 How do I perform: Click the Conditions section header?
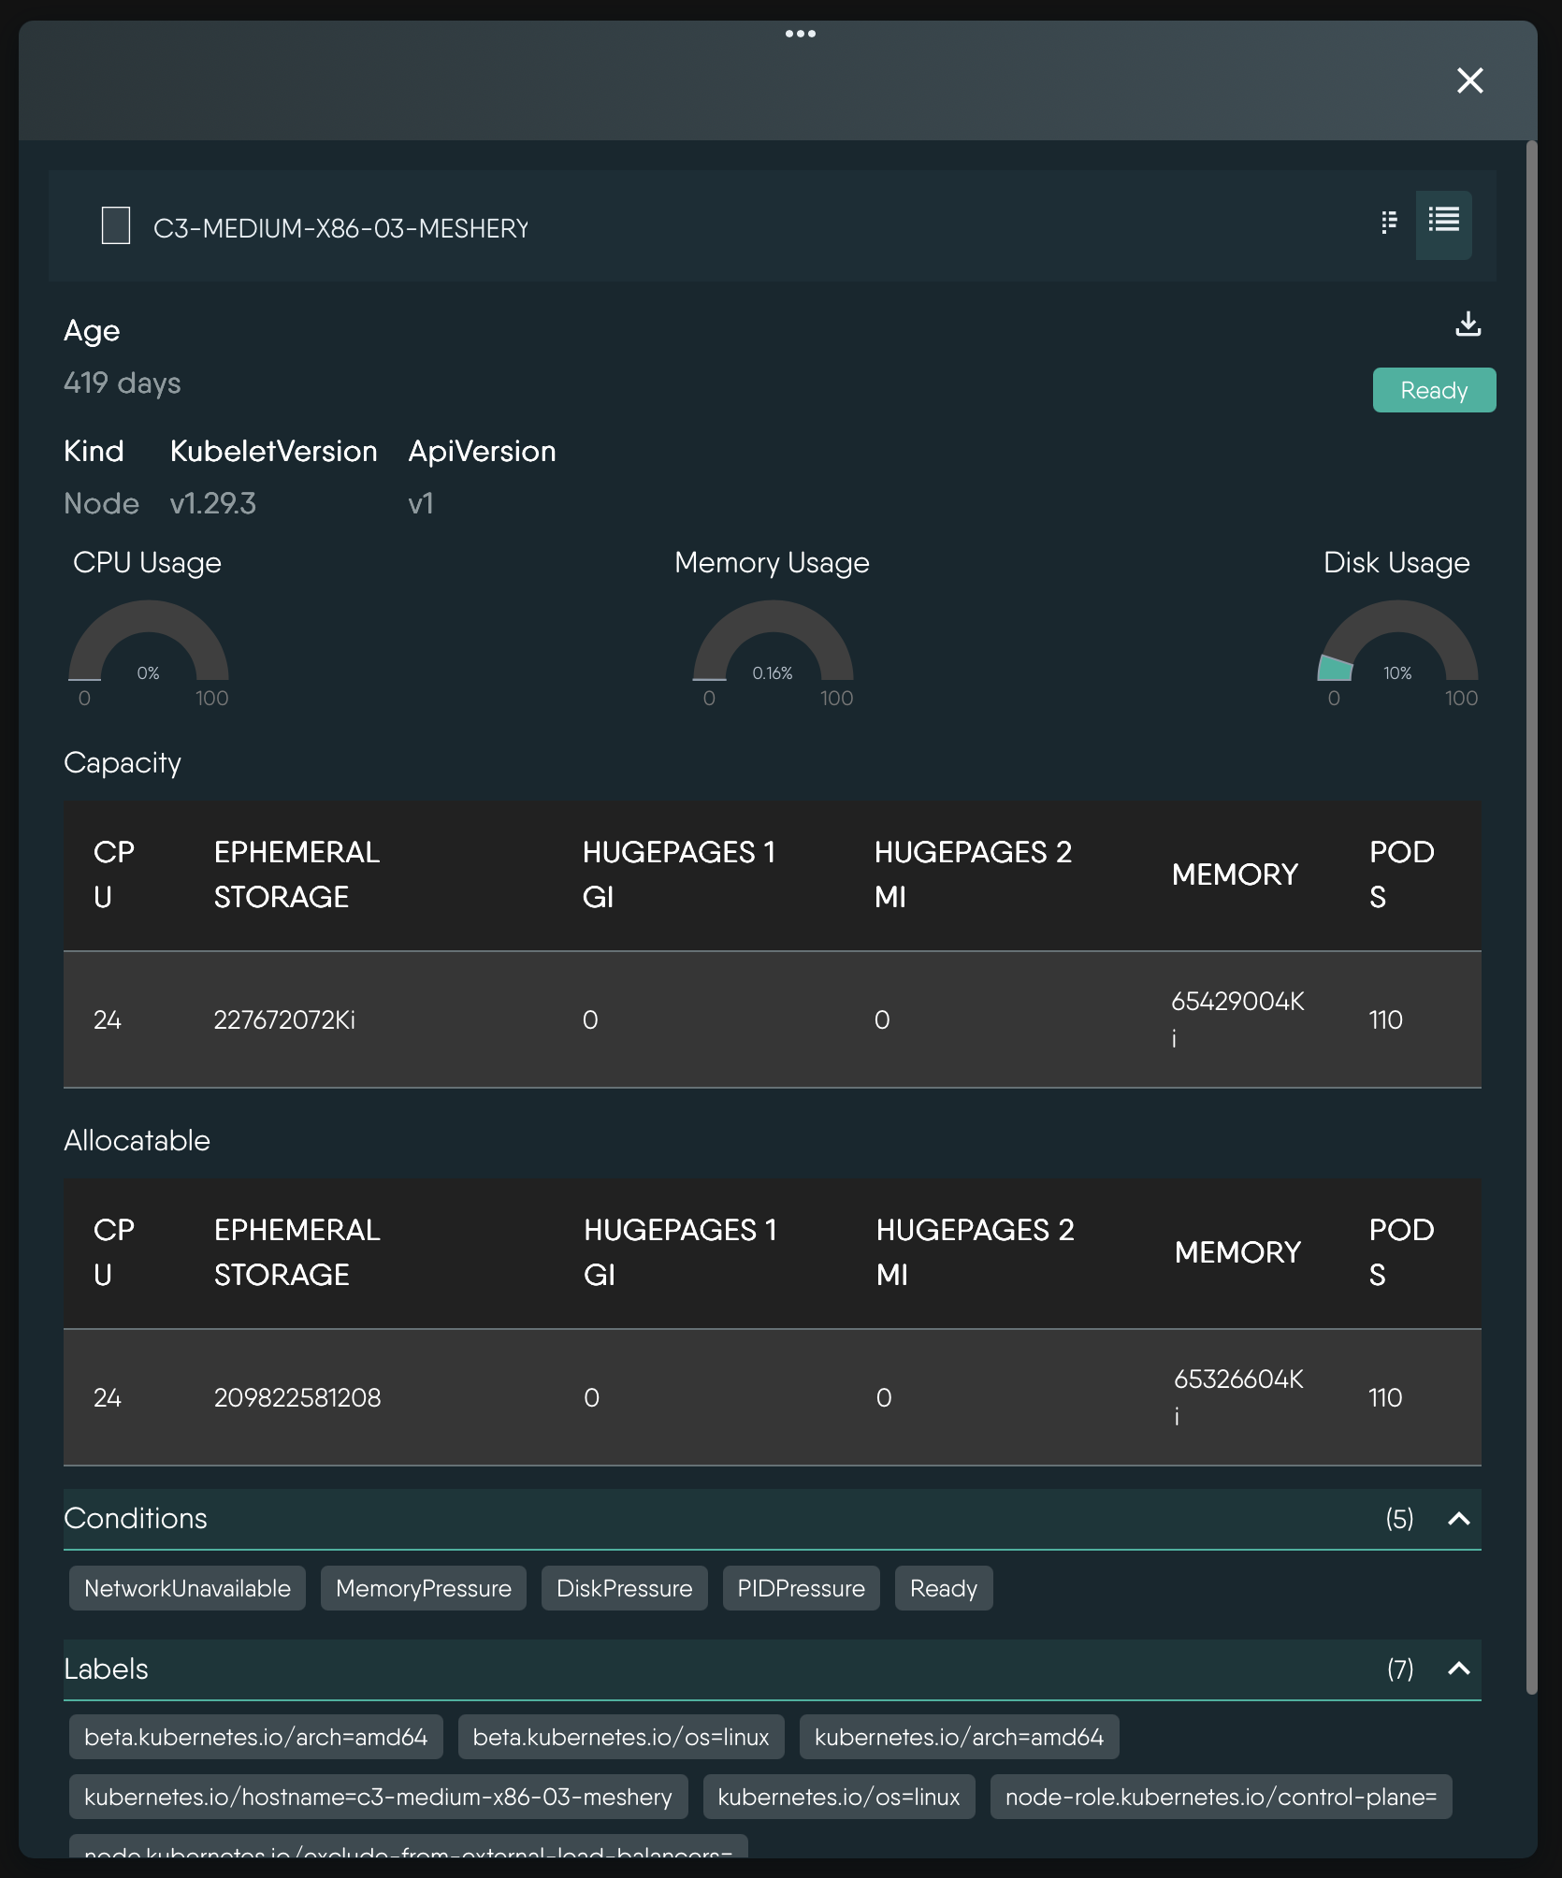[x=136, y=1519]
